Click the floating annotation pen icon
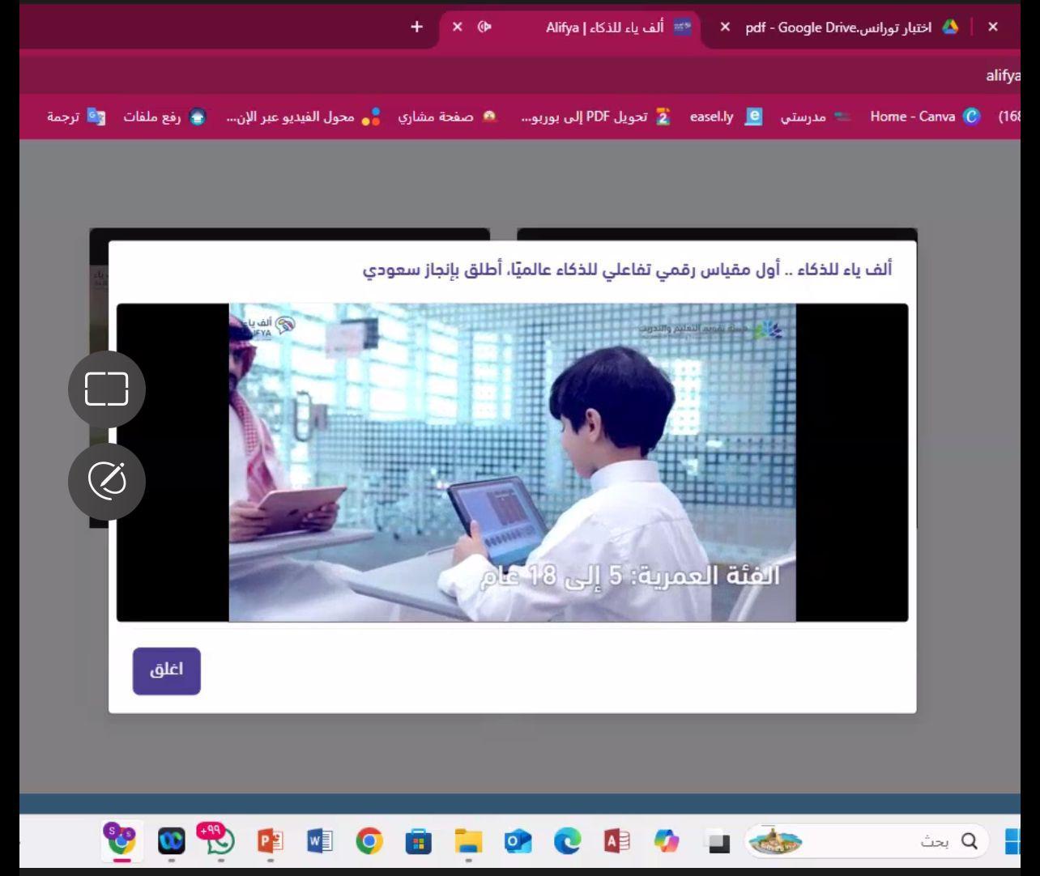Screen dimensions: 1040x876 pos(107,481)
